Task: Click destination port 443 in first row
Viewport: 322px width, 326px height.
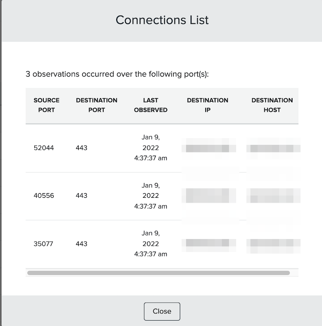Action: click(81, 148)
